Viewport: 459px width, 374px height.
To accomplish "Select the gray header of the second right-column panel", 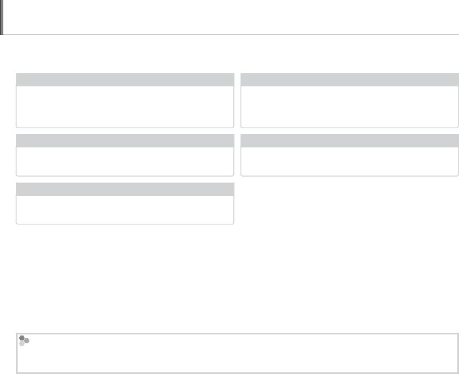I will pos(349,141).
